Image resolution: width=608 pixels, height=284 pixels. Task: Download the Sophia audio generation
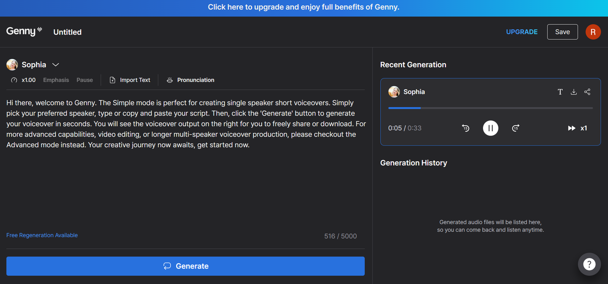[x=574, y=92]
